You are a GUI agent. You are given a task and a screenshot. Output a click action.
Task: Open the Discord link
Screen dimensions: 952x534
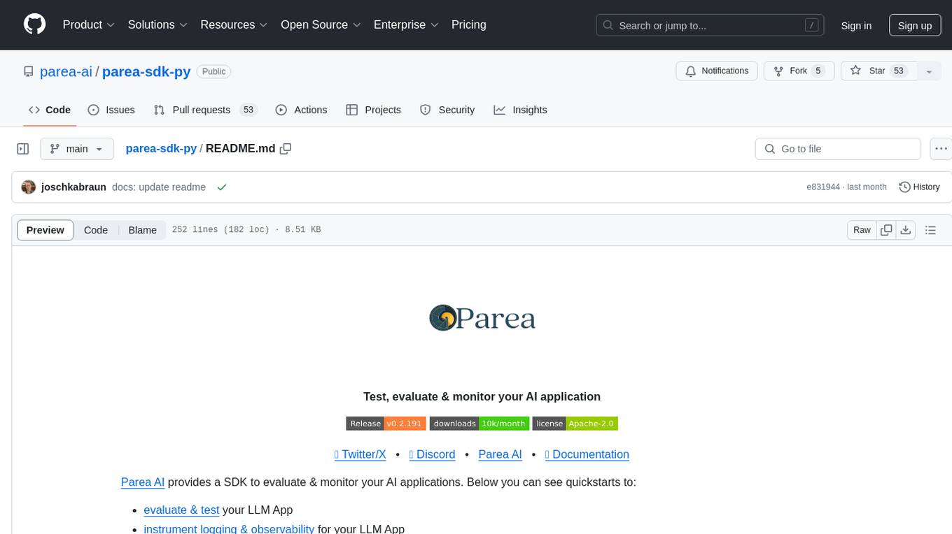pyautogui.click(x=432, y=454)
